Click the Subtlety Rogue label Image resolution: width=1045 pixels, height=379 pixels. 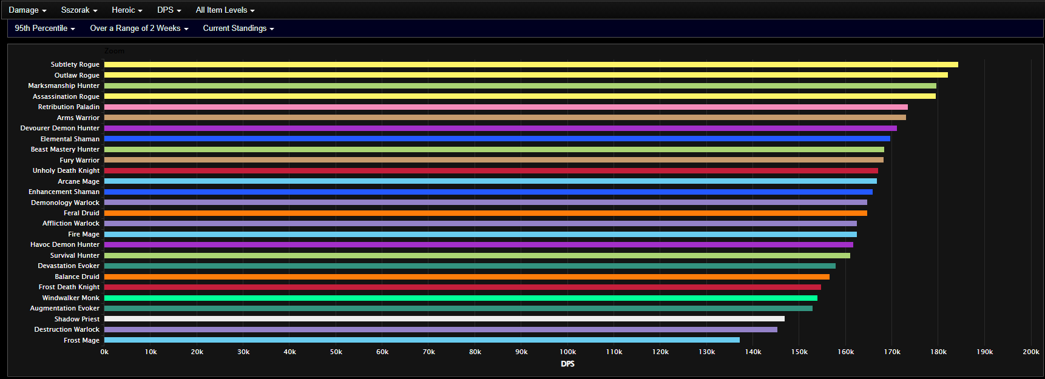click(75, 64)
